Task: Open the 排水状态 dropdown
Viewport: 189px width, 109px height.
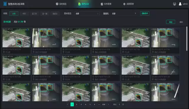Action: point(87,14)
